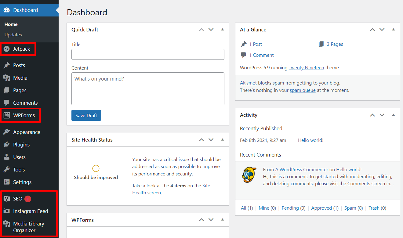Click the Wapuu commenter avatar
The image size is (403, 238).
[249, 175]
